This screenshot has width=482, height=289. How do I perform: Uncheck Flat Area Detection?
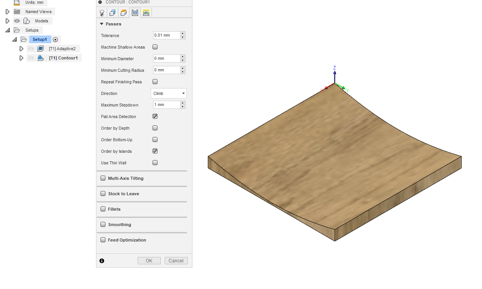[x=155, y=117]
